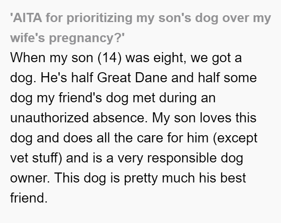Click the word "Great" before Dane
Image resolution: width=281 pixels, height=223 pixels.
click(x=114, y=77)
